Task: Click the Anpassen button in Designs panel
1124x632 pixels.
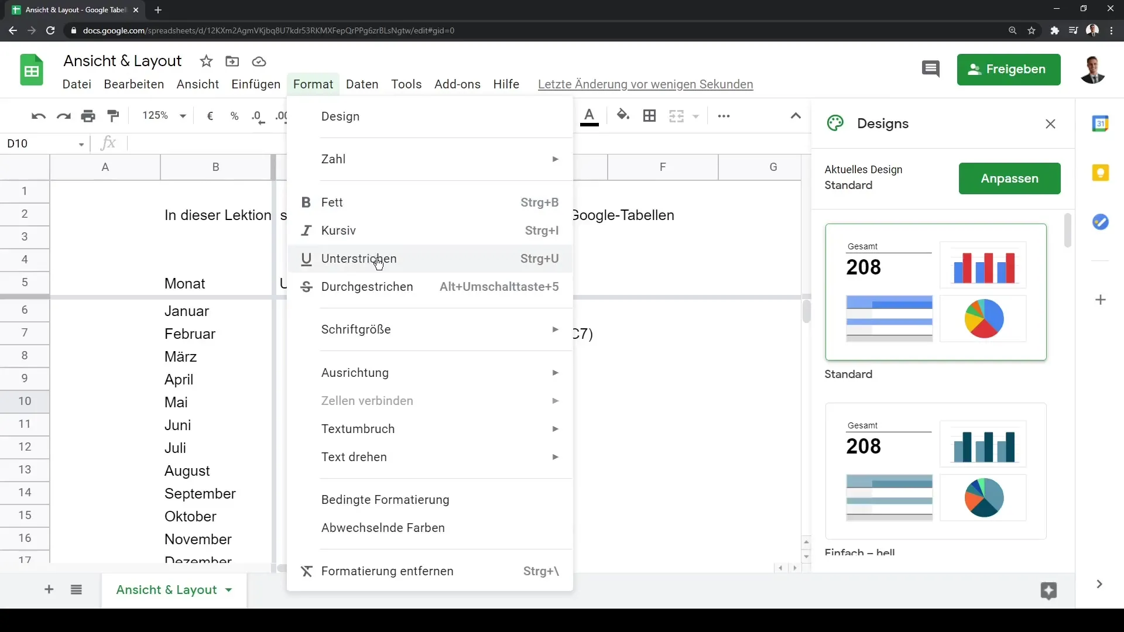Action: (x=1009, y=178)
